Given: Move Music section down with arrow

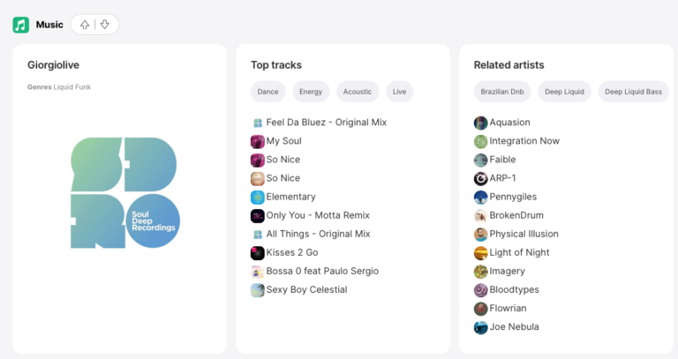Looking at the screenshot, I should [x=105, y=25].
